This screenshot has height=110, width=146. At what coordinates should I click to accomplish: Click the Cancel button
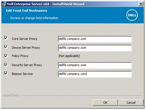(131, 103)
